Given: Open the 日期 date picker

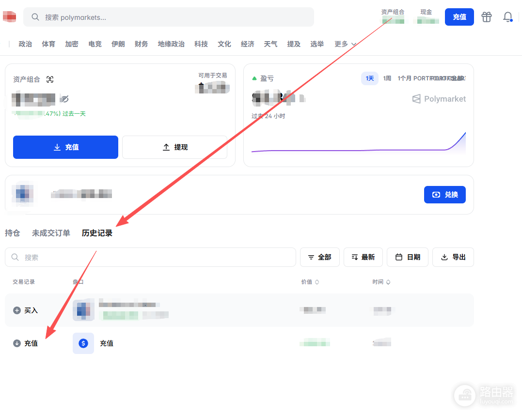Looking at the screenshot, I should click(x=408, y=257).
